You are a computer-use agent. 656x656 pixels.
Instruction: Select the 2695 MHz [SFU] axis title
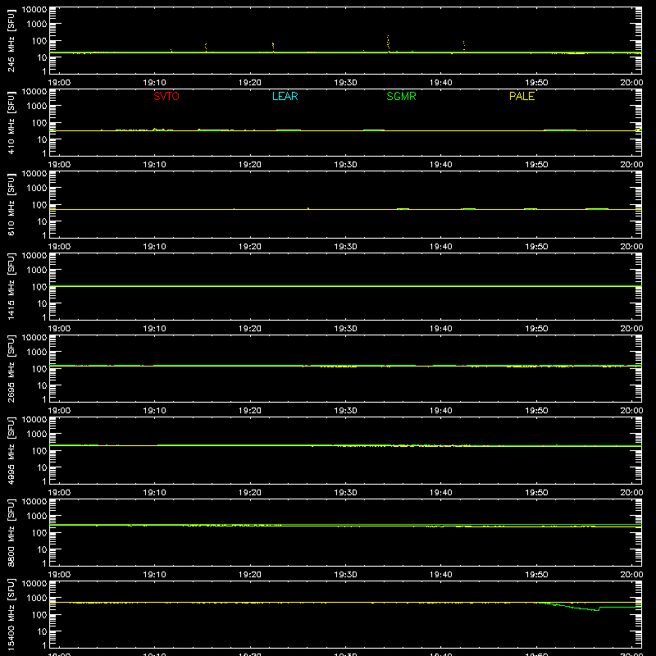11,368
